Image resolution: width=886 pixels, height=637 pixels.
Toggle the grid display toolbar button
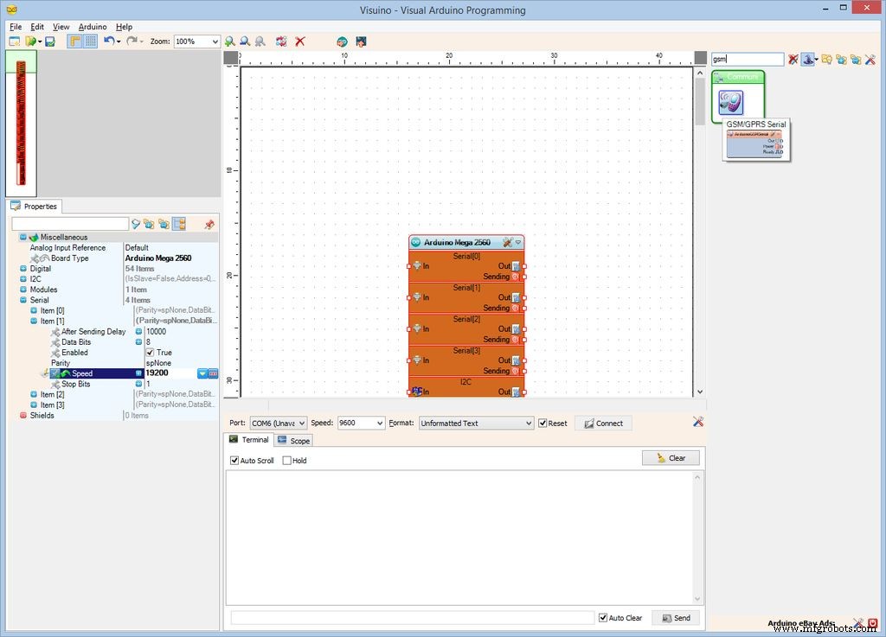90,41
